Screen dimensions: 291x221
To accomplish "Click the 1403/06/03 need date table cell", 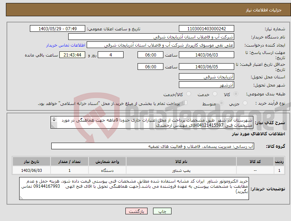I will (31, 170).
